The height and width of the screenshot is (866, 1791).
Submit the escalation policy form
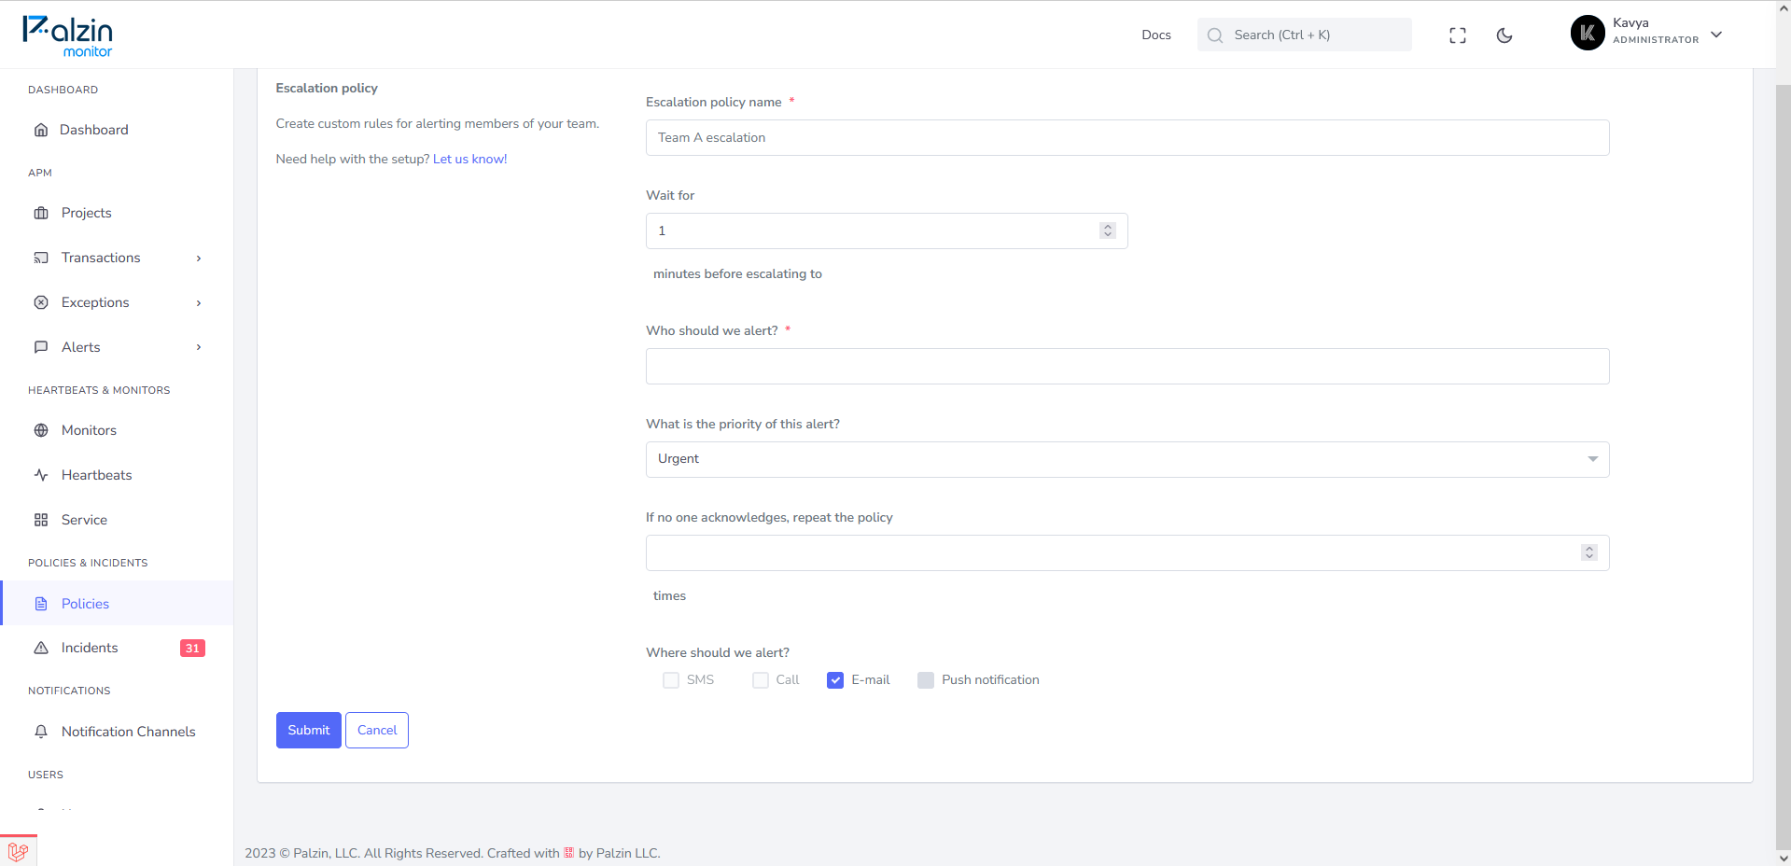[309, 730]
